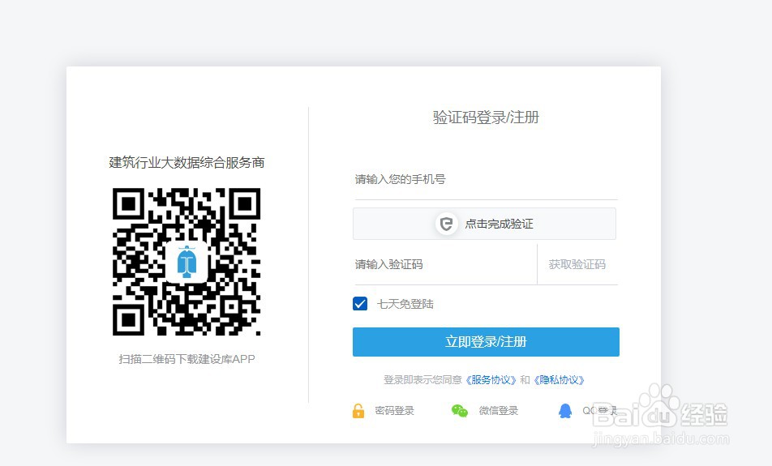Uncheck the 七天免登陆 checkbox
The image size is (772, 466).
[x=360, y=304]
